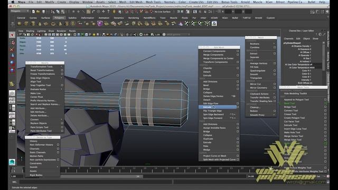The width and height of the screenshot is (338, 190).
Task: Switch to the Polygons shelf tab
Action: tap(59, 18)
